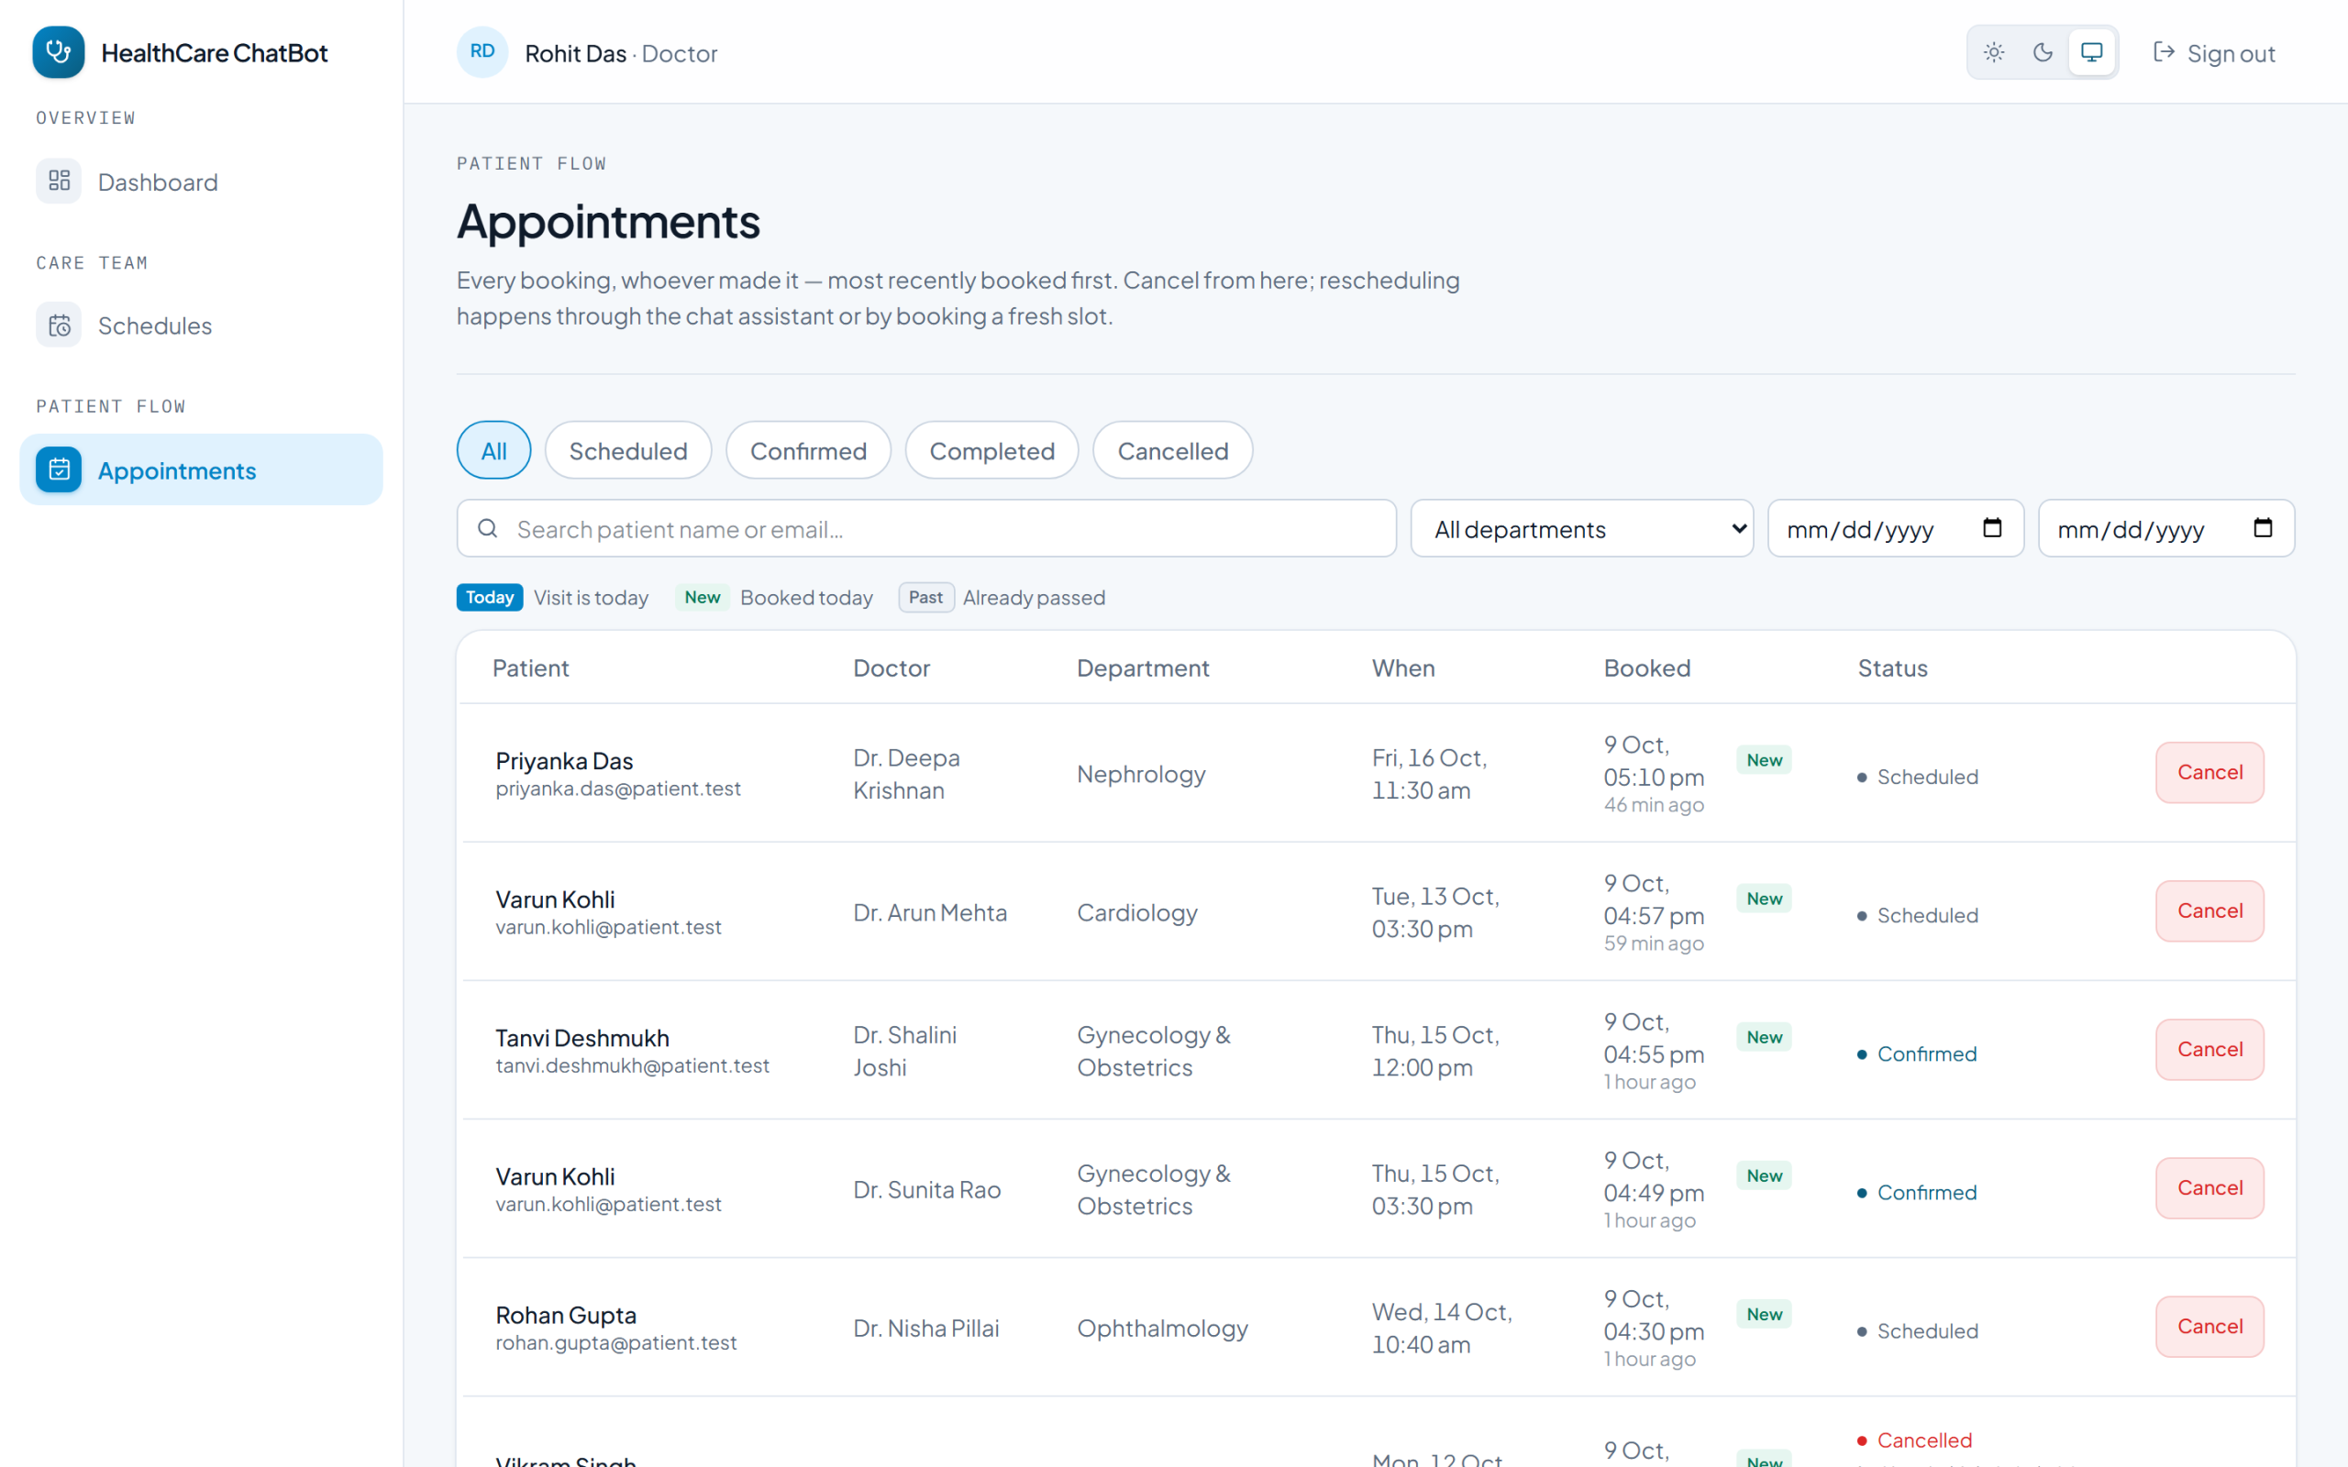The height and width of the screenshot is (1467, 2348).
Task: Open calendar picker on first date field
Action: 1992,528
